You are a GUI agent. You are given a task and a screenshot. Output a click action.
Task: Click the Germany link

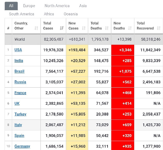(22, 146)
